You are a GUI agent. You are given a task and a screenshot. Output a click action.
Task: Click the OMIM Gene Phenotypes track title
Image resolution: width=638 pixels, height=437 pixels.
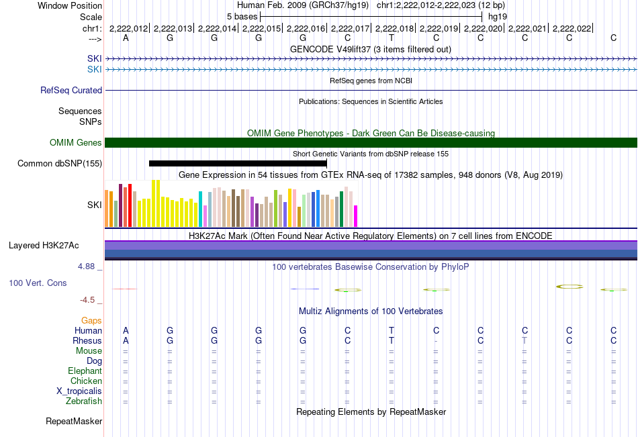coord(371,133)
